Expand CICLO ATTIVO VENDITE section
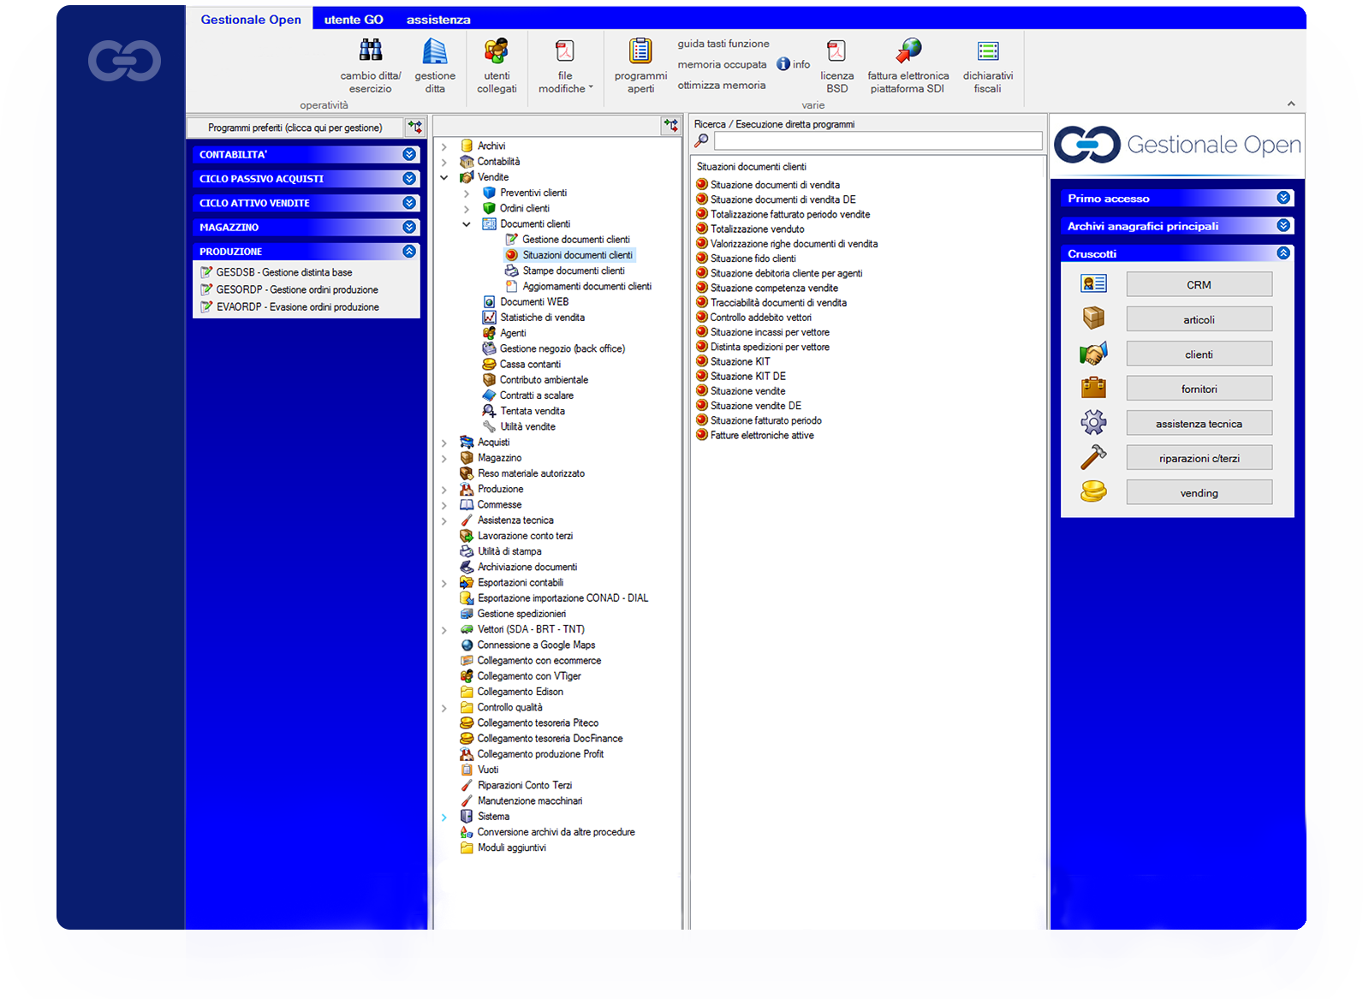 pyautogui.click(x=409, y=203)
